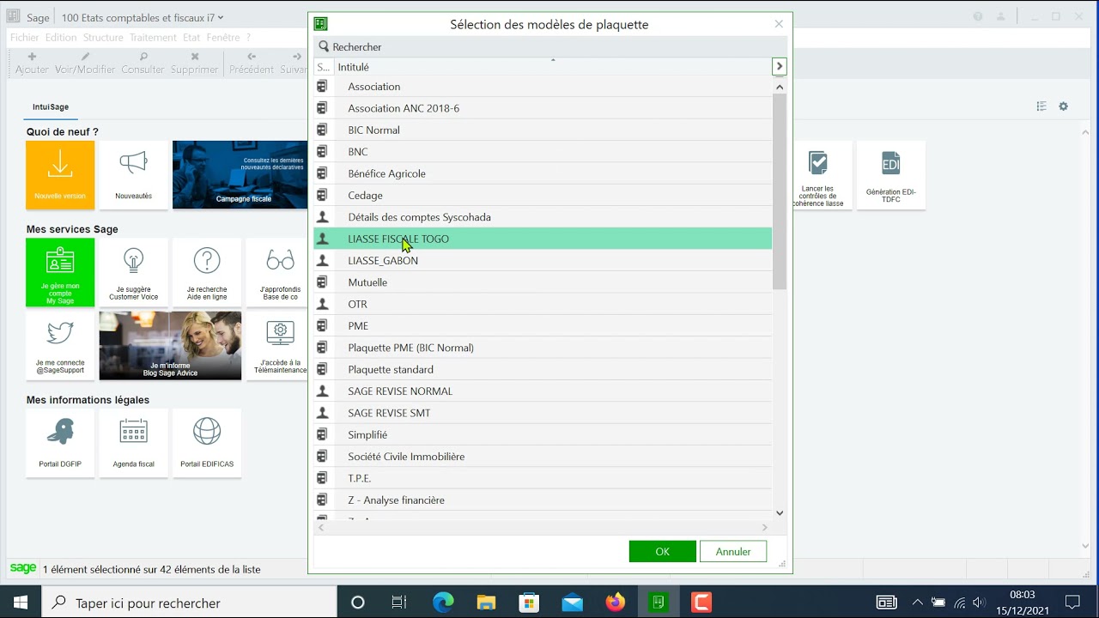The height and width of the screenshot is (618, 1099).
Task: Select the Plaquette PME (BIC Normal) row
Action: [543, 348]
